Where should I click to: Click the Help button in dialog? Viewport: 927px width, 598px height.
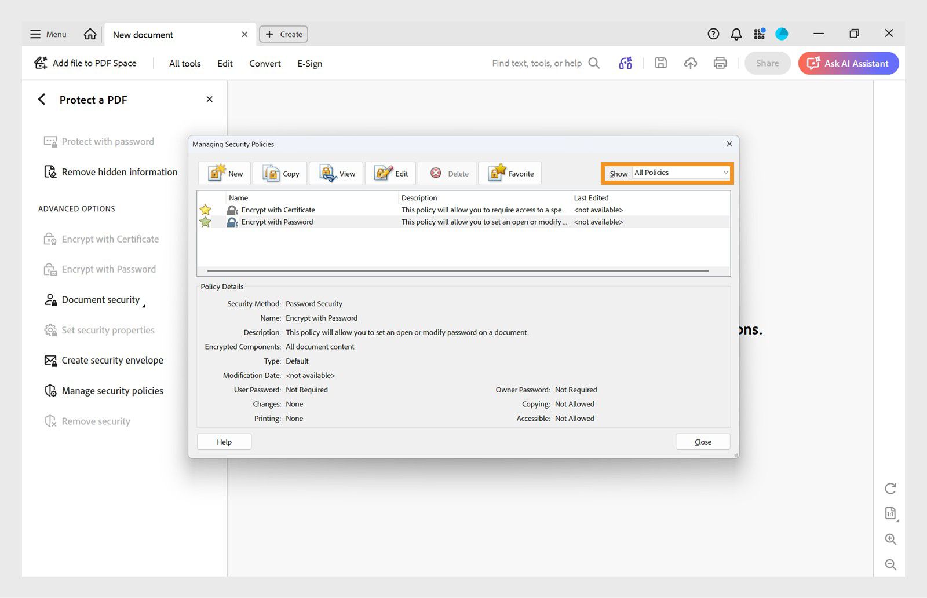(224, 442)
